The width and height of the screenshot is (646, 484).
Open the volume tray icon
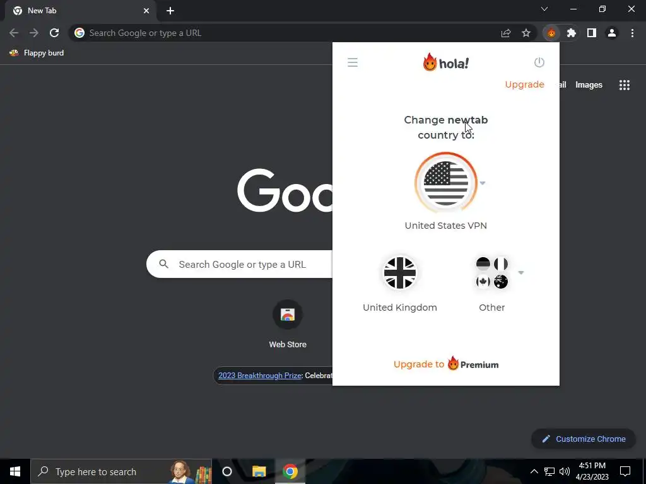pos(565,471)
